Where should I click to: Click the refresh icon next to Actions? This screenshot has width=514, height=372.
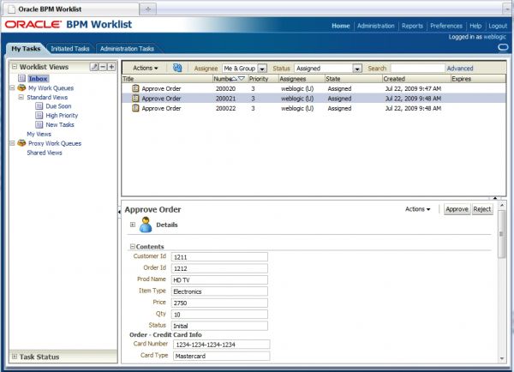pos(177,68)
